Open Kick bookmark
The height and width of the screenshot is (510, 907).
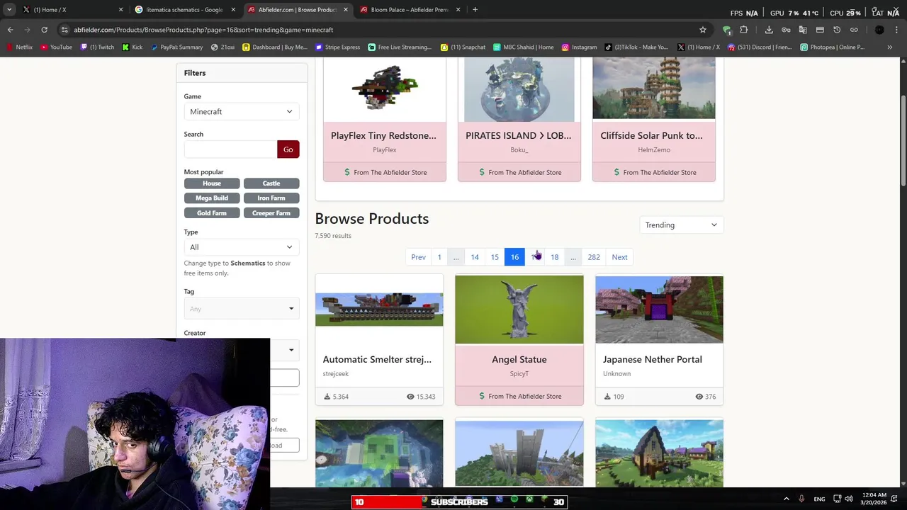(x=132, y=47)
